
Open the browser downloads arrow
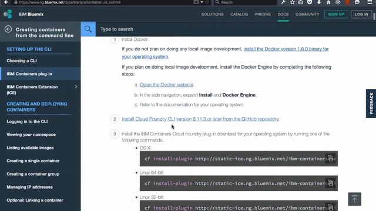coord(319,2)
